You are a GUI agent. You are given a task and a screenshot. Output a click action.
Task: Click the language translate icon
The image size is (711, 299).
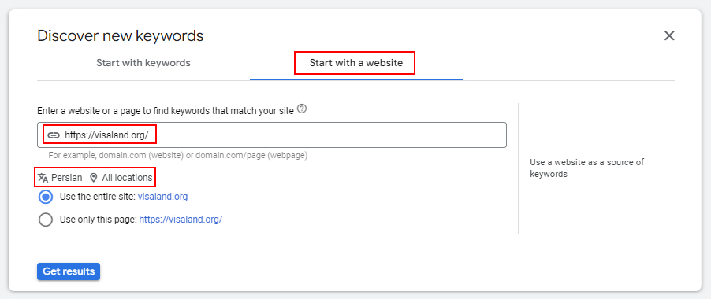pos(43,178)
